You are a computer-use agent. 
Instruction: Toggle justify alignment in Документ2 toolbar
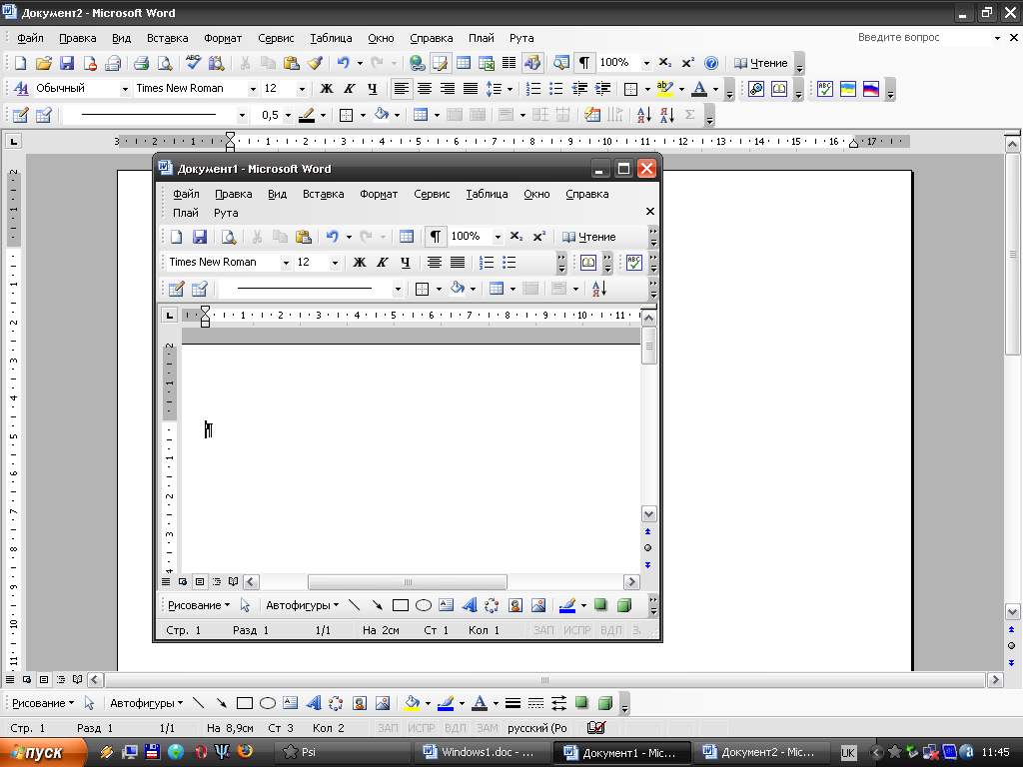pos(471,89)
